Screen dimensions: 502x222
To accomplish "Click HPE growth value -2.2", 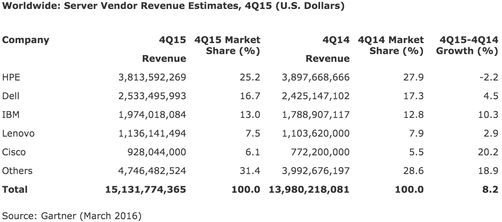I will pos(490,77).
